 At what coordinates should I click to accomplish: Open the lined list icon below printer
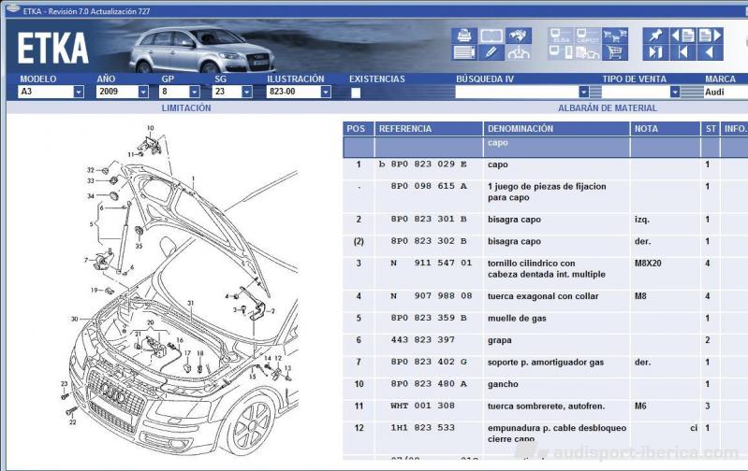(463, 52)
